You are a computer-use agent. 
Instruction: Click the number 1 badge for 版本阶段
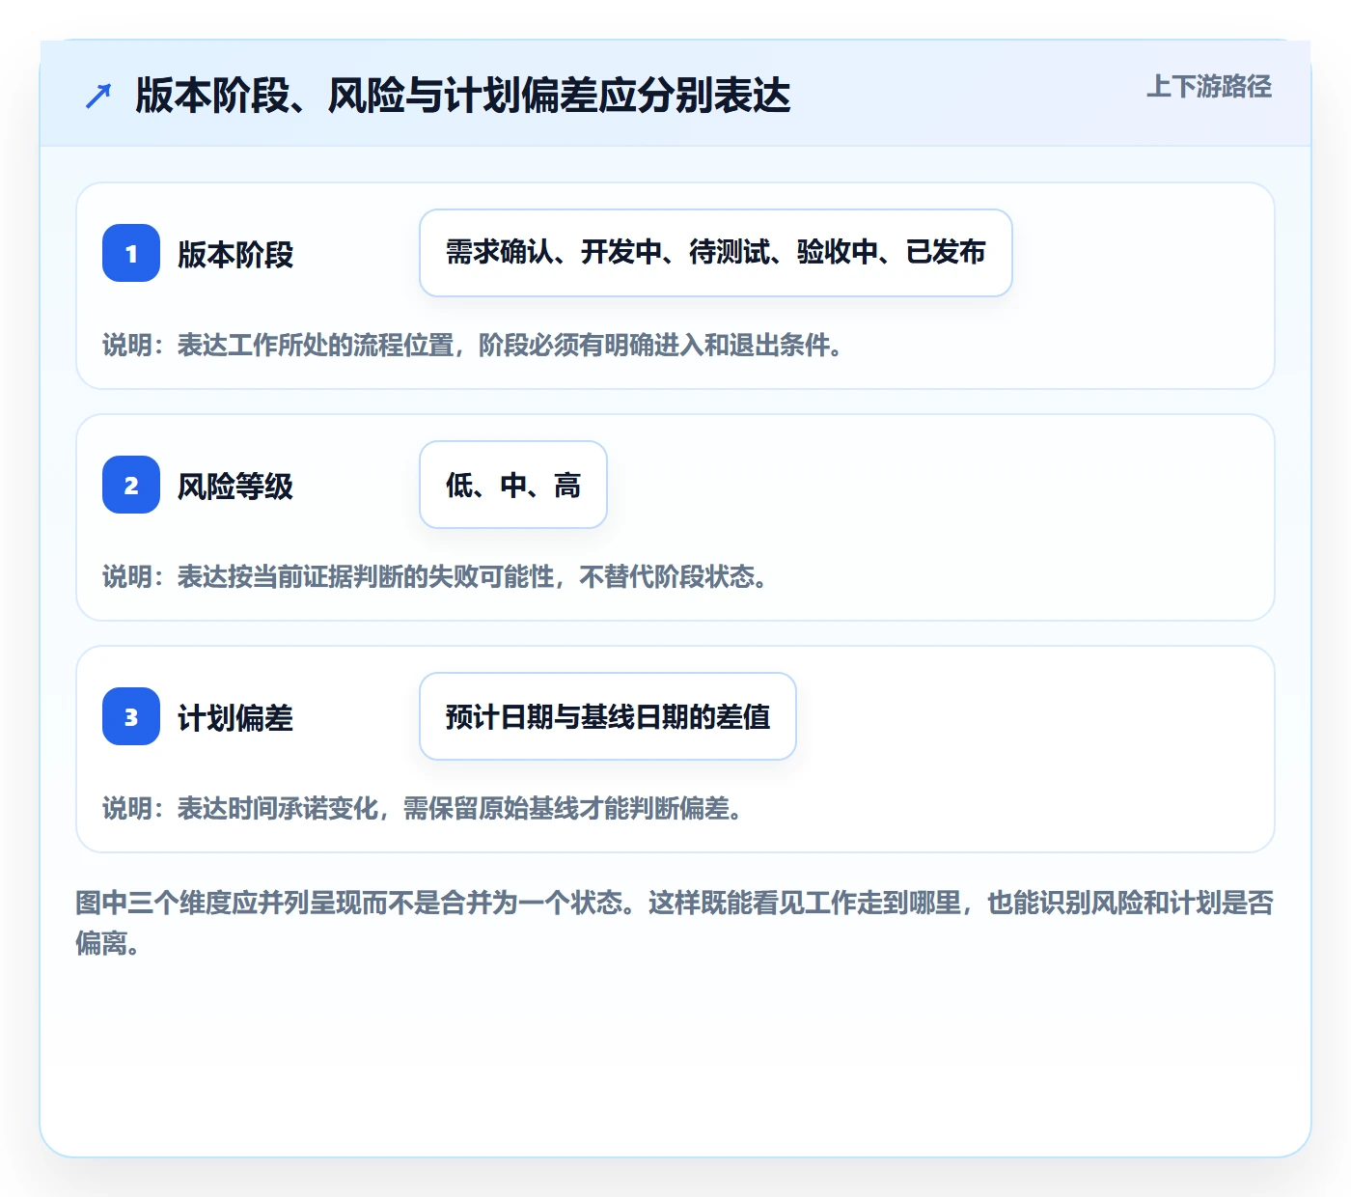(131, 253)
